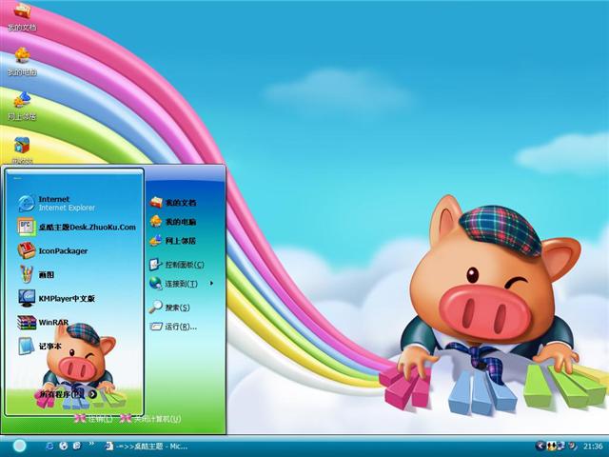Open 我的文档 in the Start menu right column
The height and width of the screenshot is (457, 609).
173,203
